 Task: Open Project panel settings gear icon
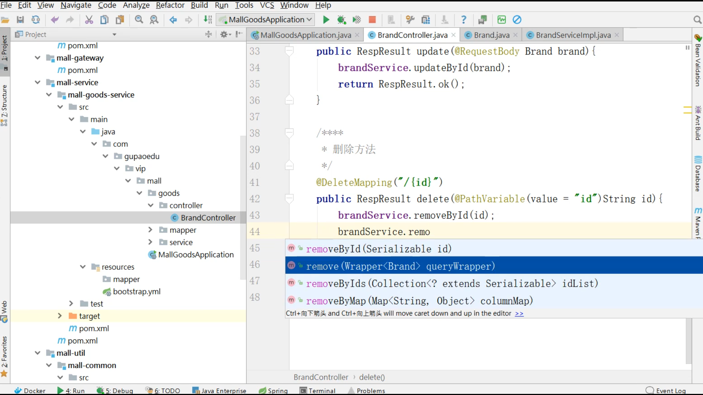click(x=224, y=34)
